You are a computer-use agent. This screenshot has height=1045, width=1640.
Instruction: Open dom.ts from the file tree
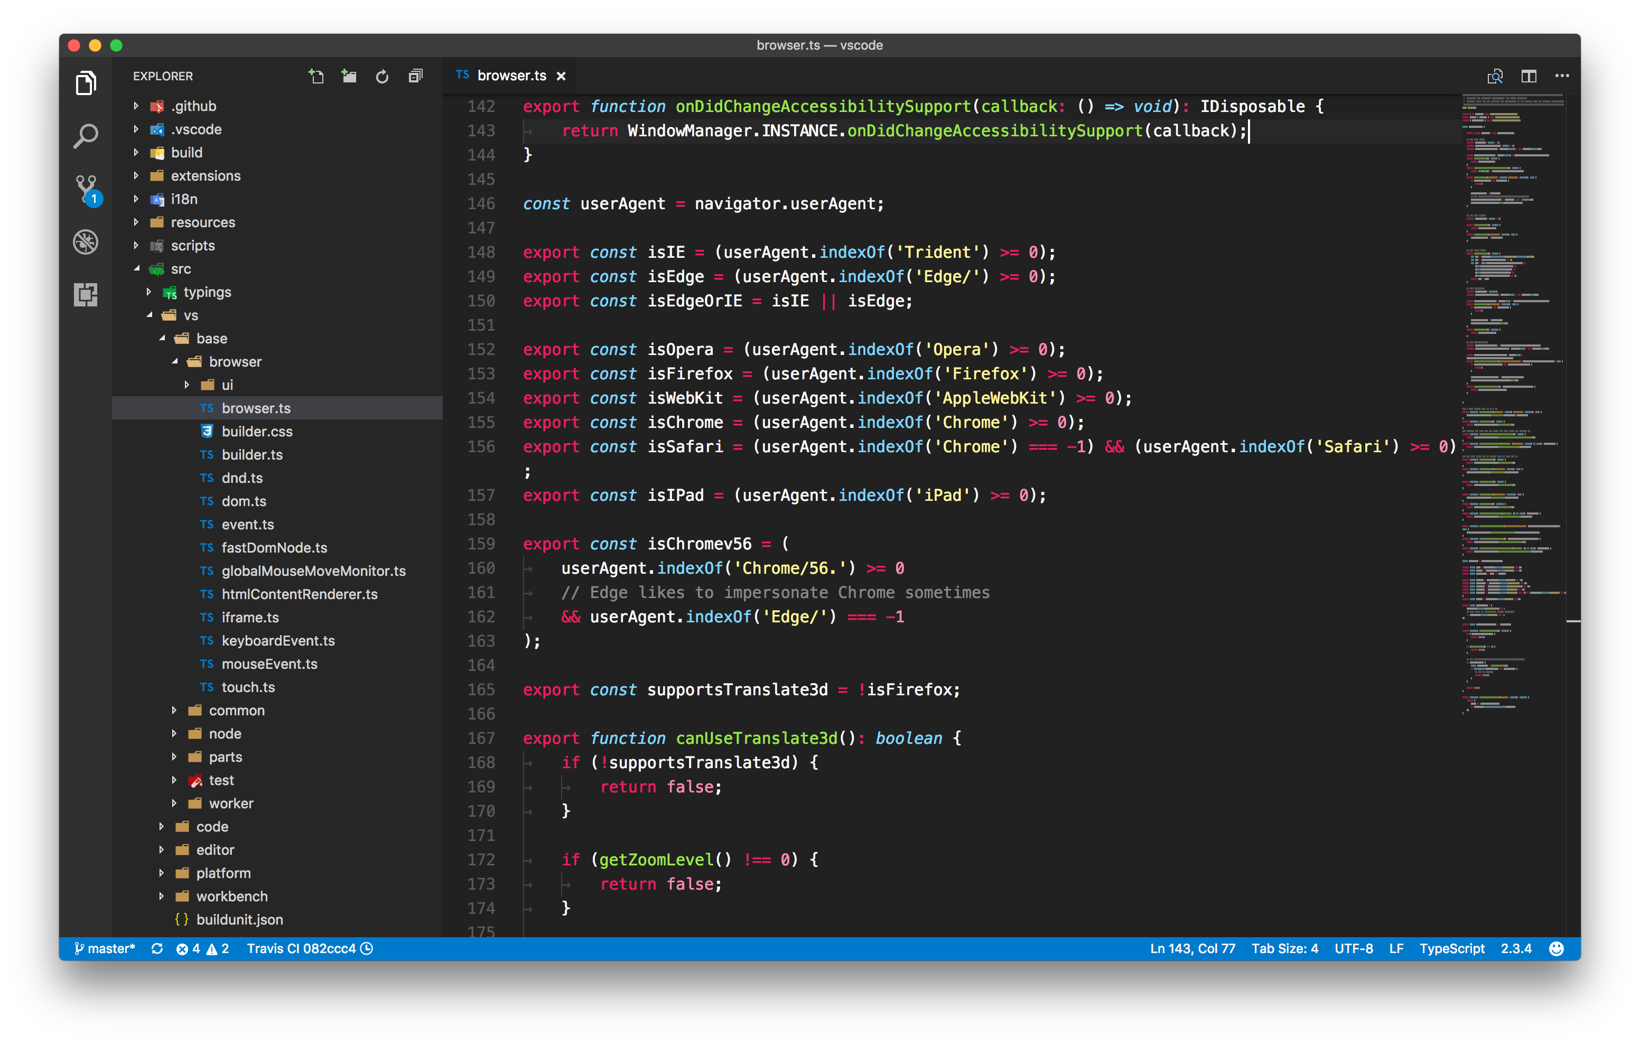point(244,501)
